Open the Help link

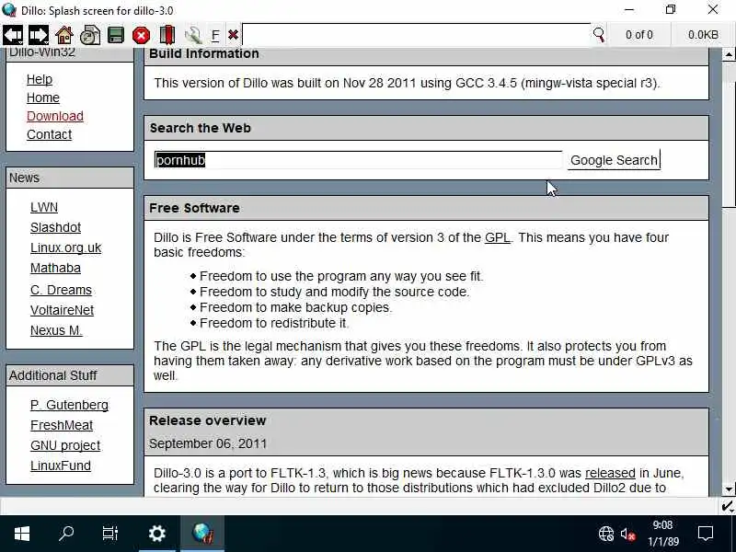(x=40, y=79)
